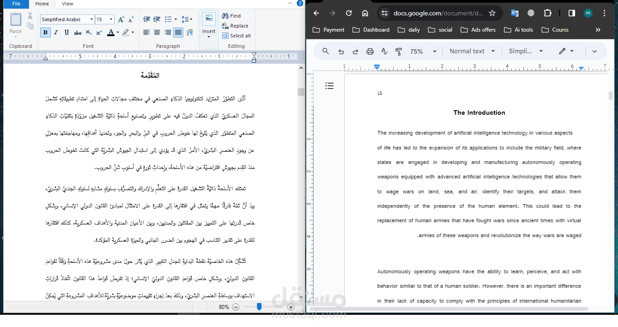The width and height of the screenshot is (618, 327).
Task: Expand the Docs toolbar with the chevron
Action: pyautogui.click(x=594, y=51)
